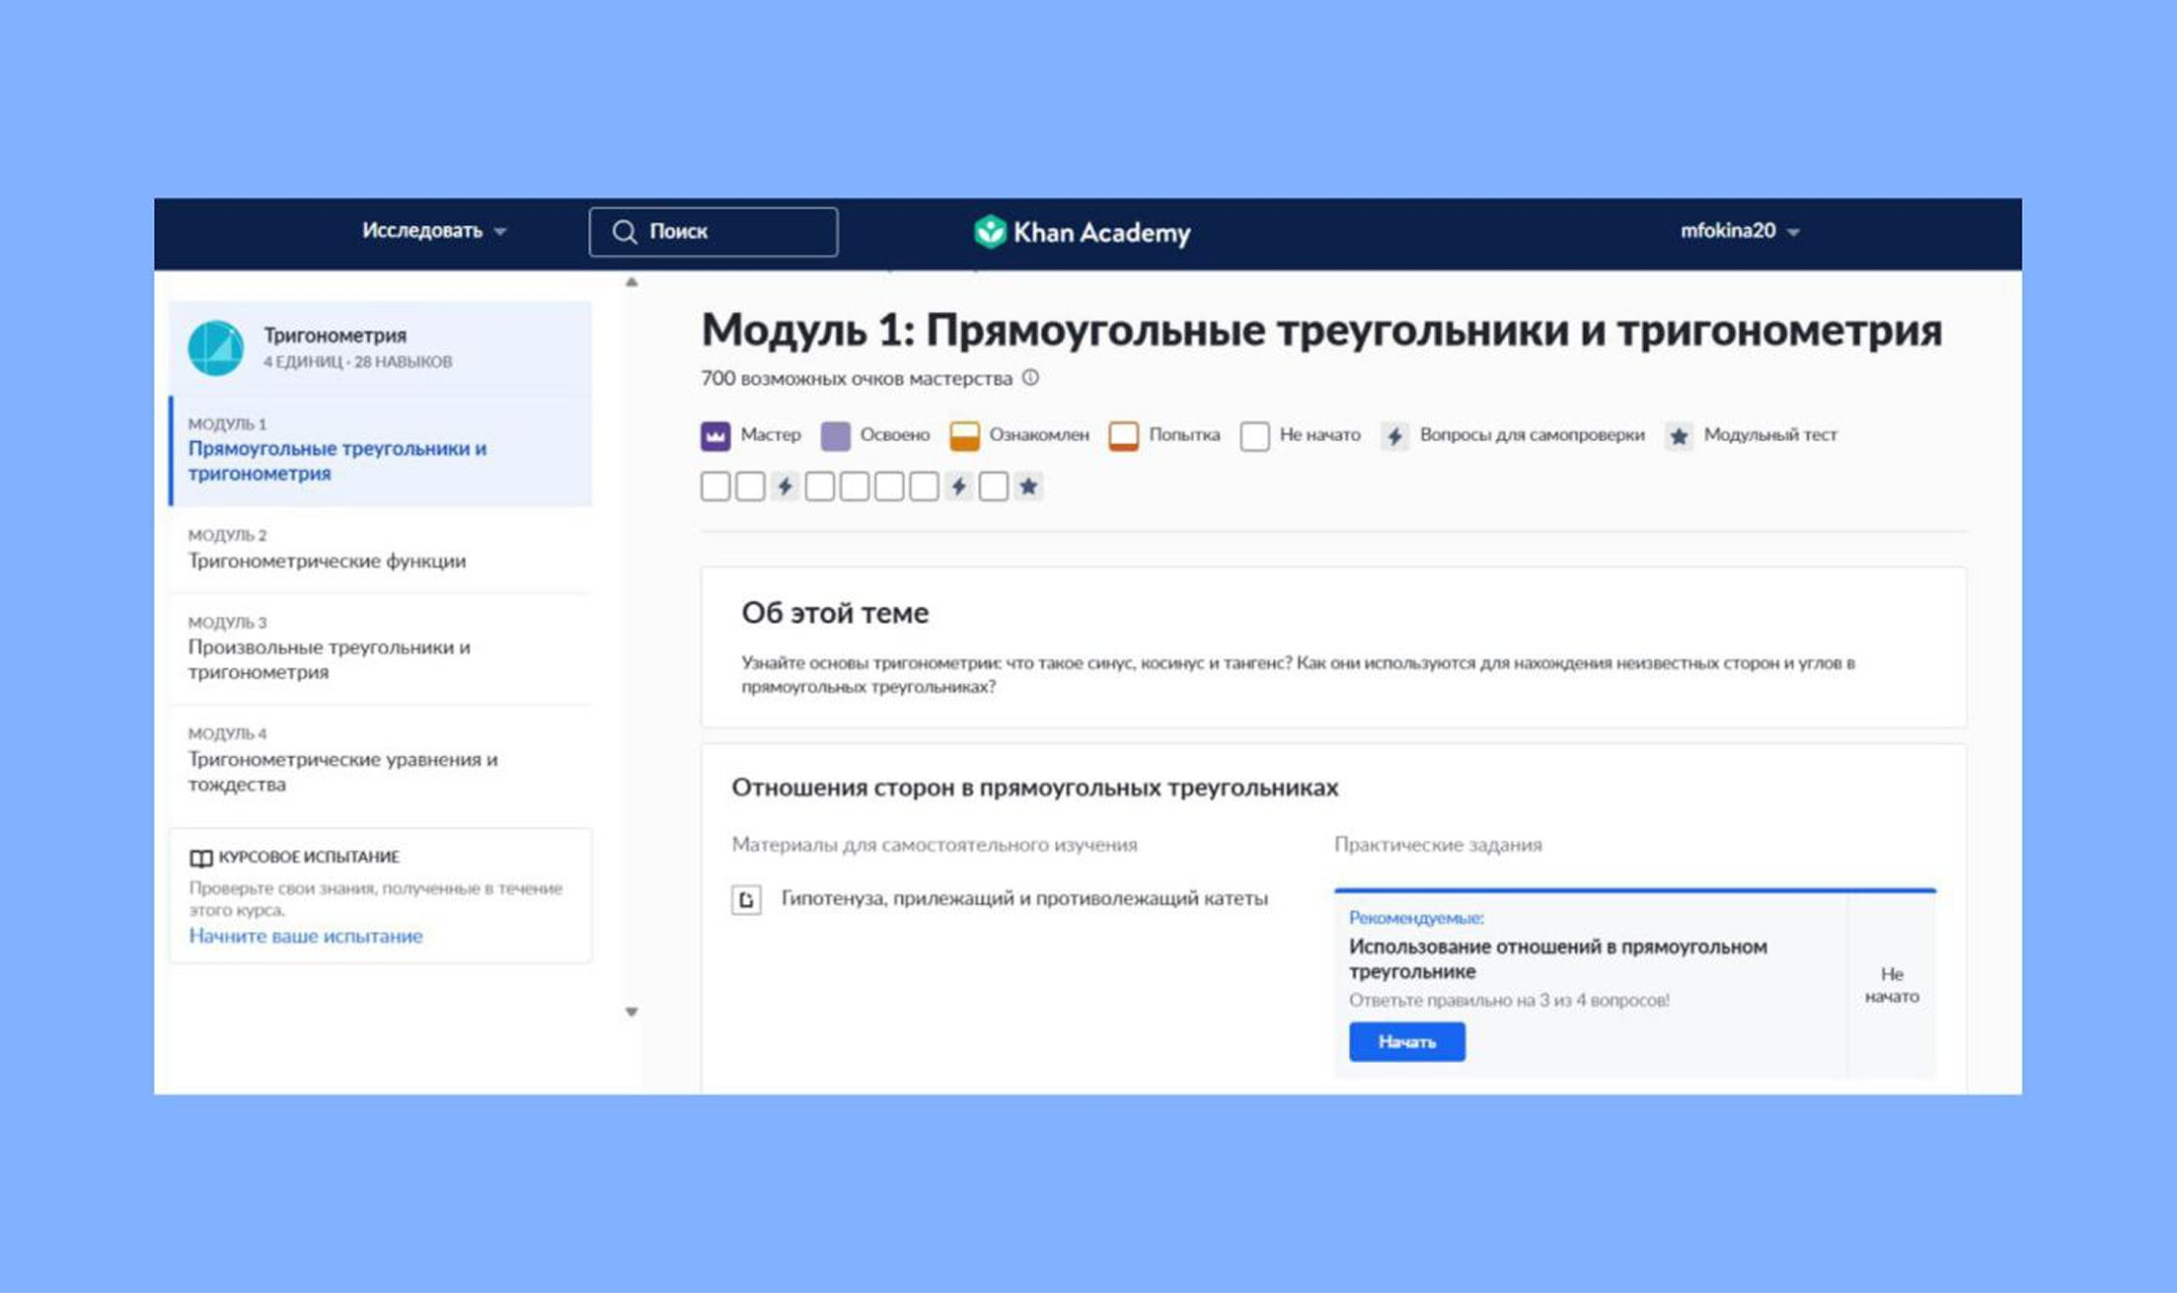Click the second skill progress square
This screenshot has height=1293, width=2177.
pyautogui.click(x=750, y=487)
